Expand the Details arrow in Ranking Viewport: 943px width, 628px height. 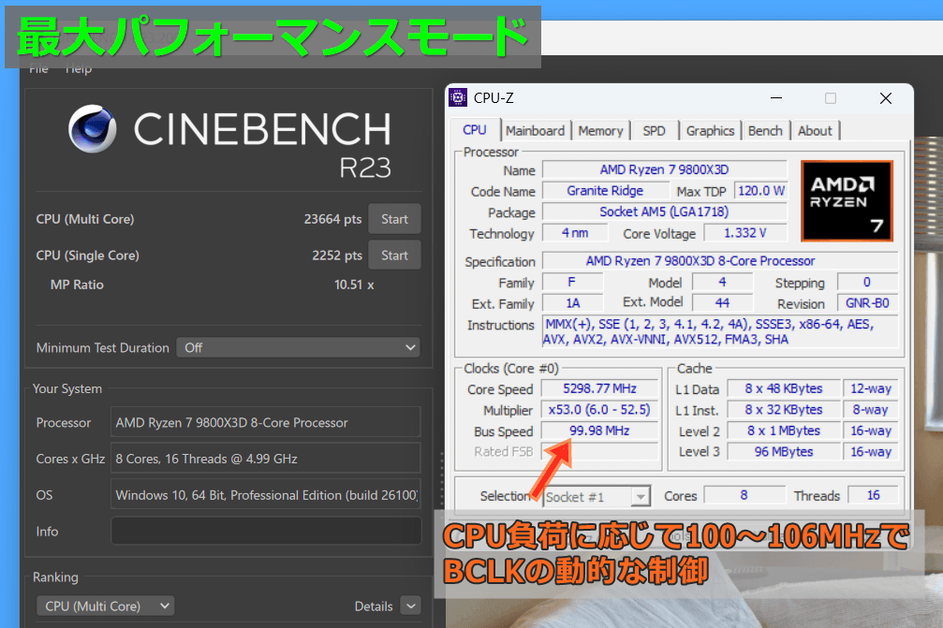pos(410,606)
